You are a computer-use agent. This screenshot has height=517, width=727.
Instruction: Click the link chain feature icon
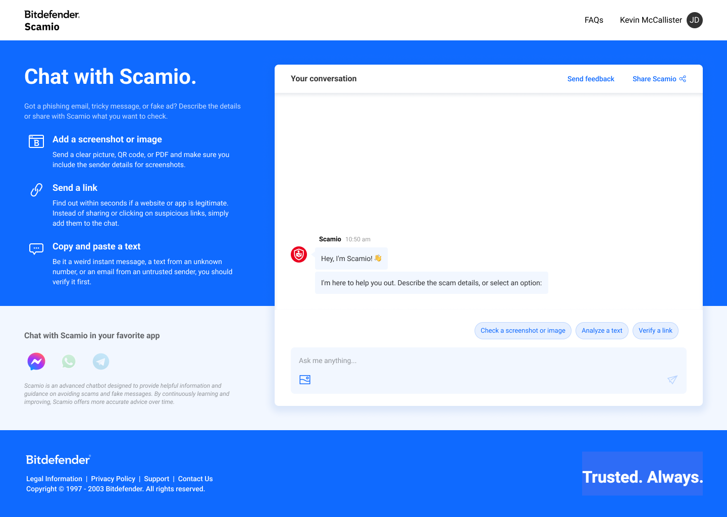pos(36,190)
